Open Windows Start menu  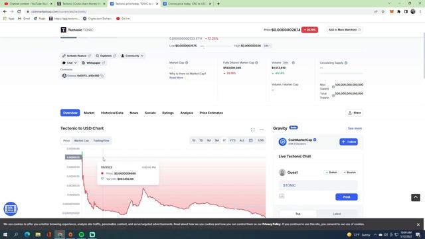(x=5, y=234)
